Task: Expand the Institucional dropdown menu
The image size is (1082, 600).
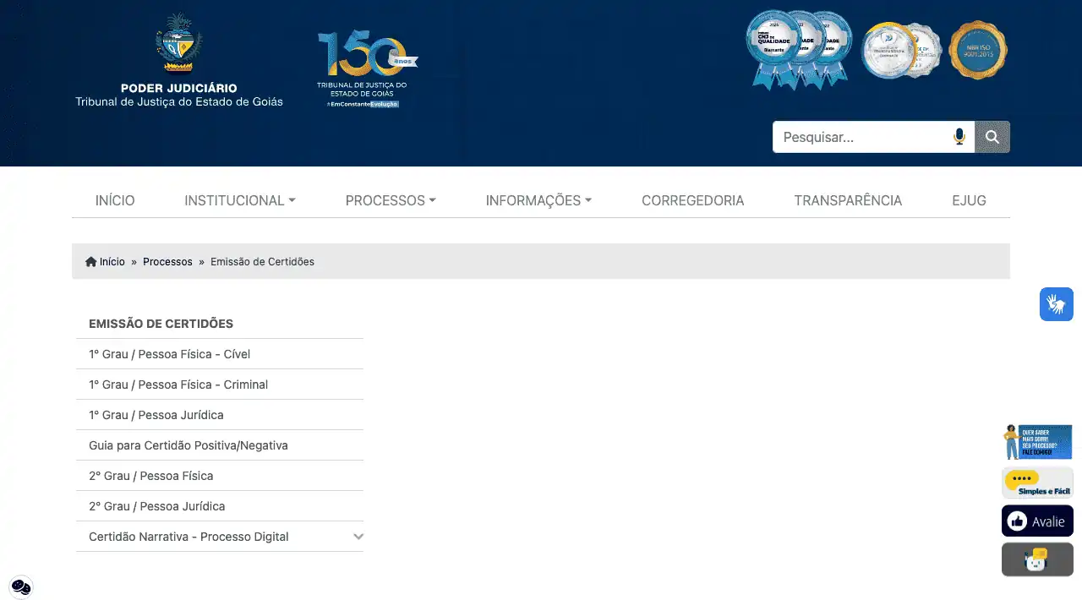Action: click(240, 200)
